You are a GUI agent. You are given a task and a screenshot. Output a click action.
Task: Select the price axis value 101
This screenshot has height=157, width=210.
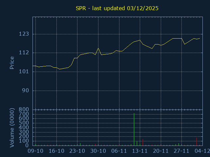tap(24, 72)
